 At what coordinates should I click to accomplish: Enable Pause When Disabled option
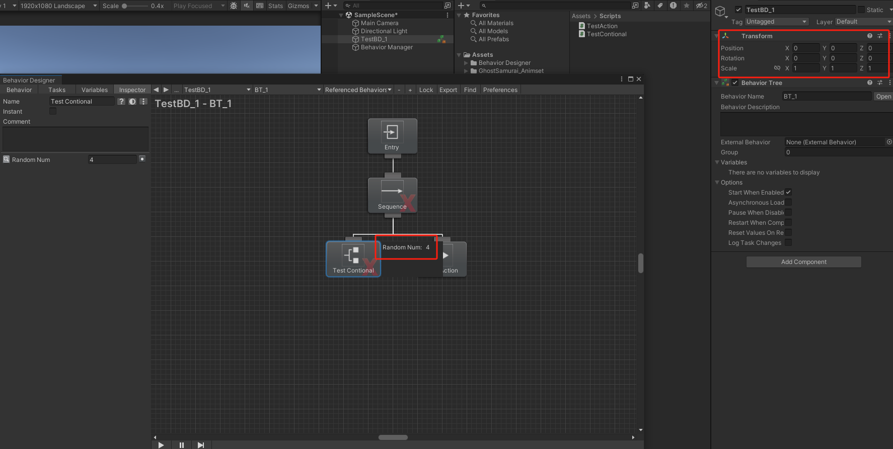[788, 212]
